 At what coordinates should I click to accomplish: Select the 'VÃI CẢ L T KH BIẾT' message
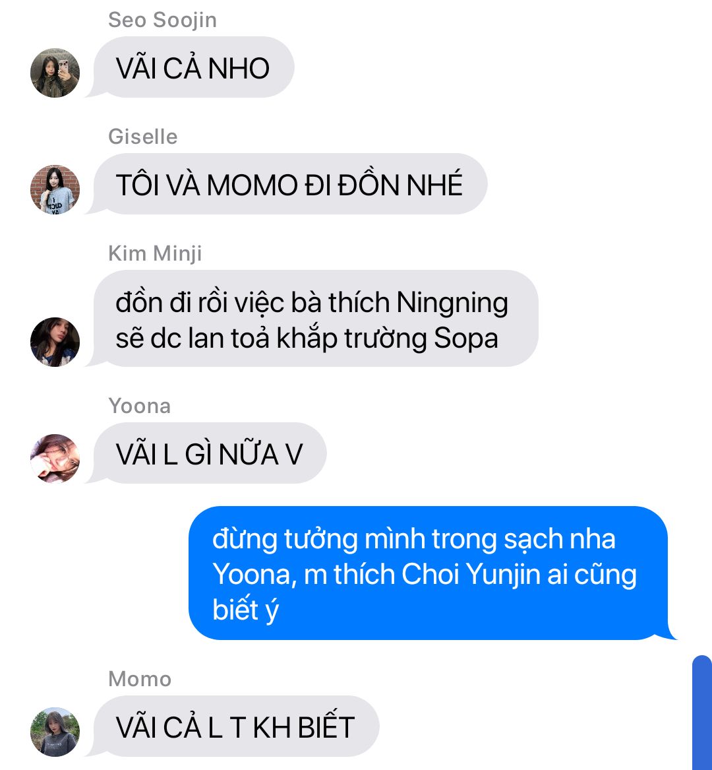click(x=235, y=726)
